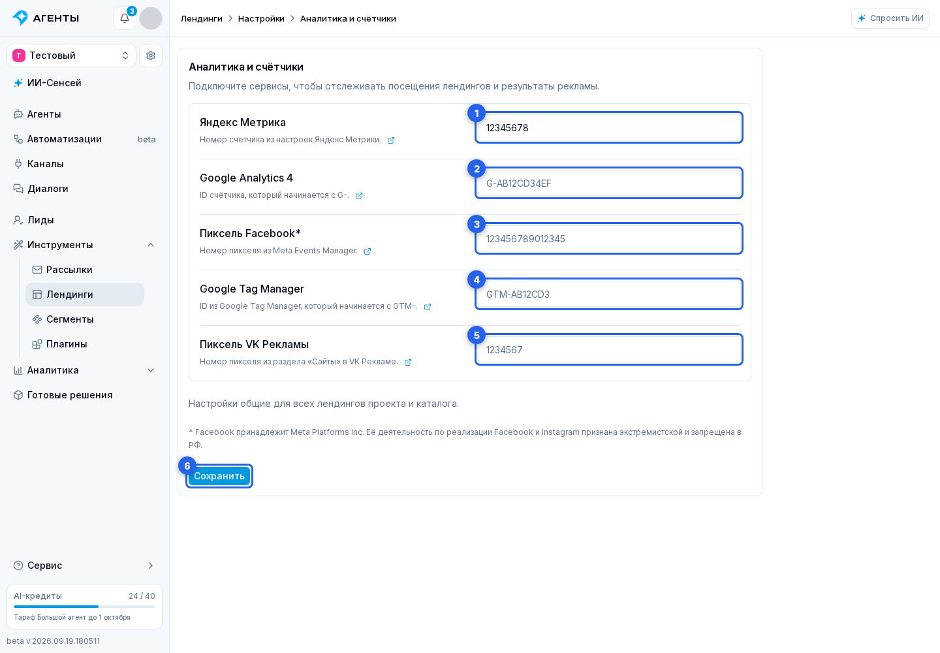
Task: Open Сегменты tool
Action: tap(85, 319)
